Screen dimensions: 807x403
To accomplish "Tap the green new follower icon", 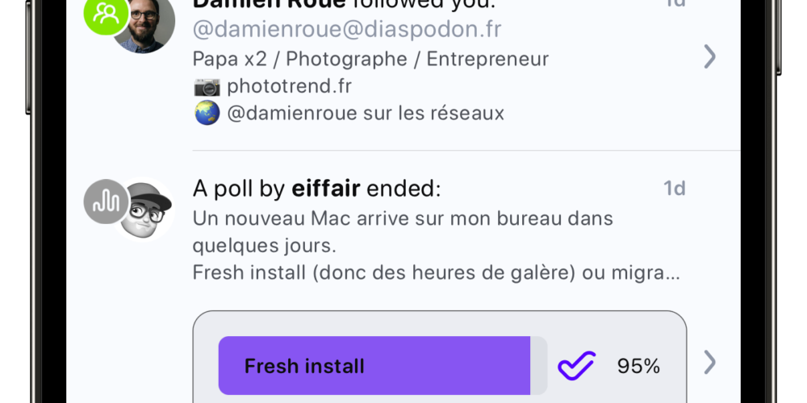I will click(106, 15).
